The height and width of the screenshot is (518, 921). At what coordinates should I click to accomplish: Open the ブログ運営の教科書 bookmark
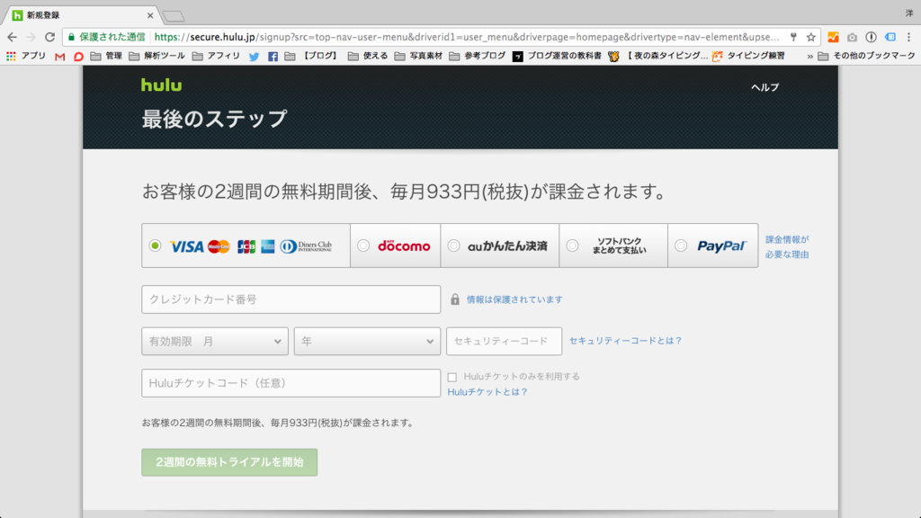[x=557, y=56]
